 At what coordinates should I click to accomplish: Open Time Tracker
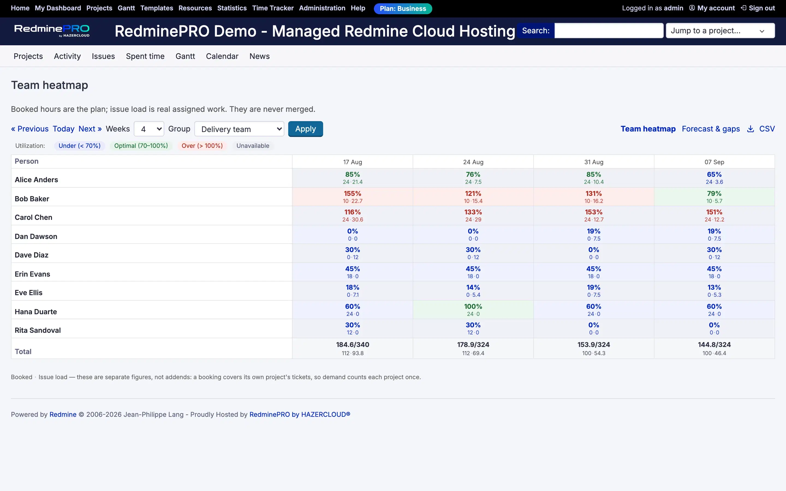pyautogui.click(x=273, y=8)
